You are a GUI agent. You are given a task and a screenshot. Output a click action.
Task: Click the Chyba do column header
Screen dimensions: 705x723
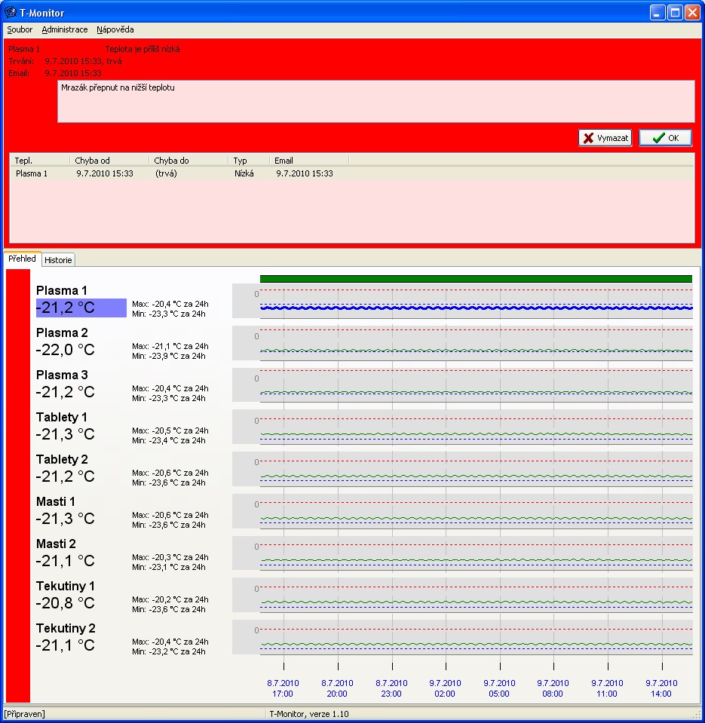tap(189, 161)
